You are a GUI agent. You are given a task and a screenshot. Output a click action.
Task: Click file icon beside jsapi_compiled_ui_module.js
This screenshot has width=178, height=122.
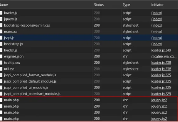tap(1, 88)
